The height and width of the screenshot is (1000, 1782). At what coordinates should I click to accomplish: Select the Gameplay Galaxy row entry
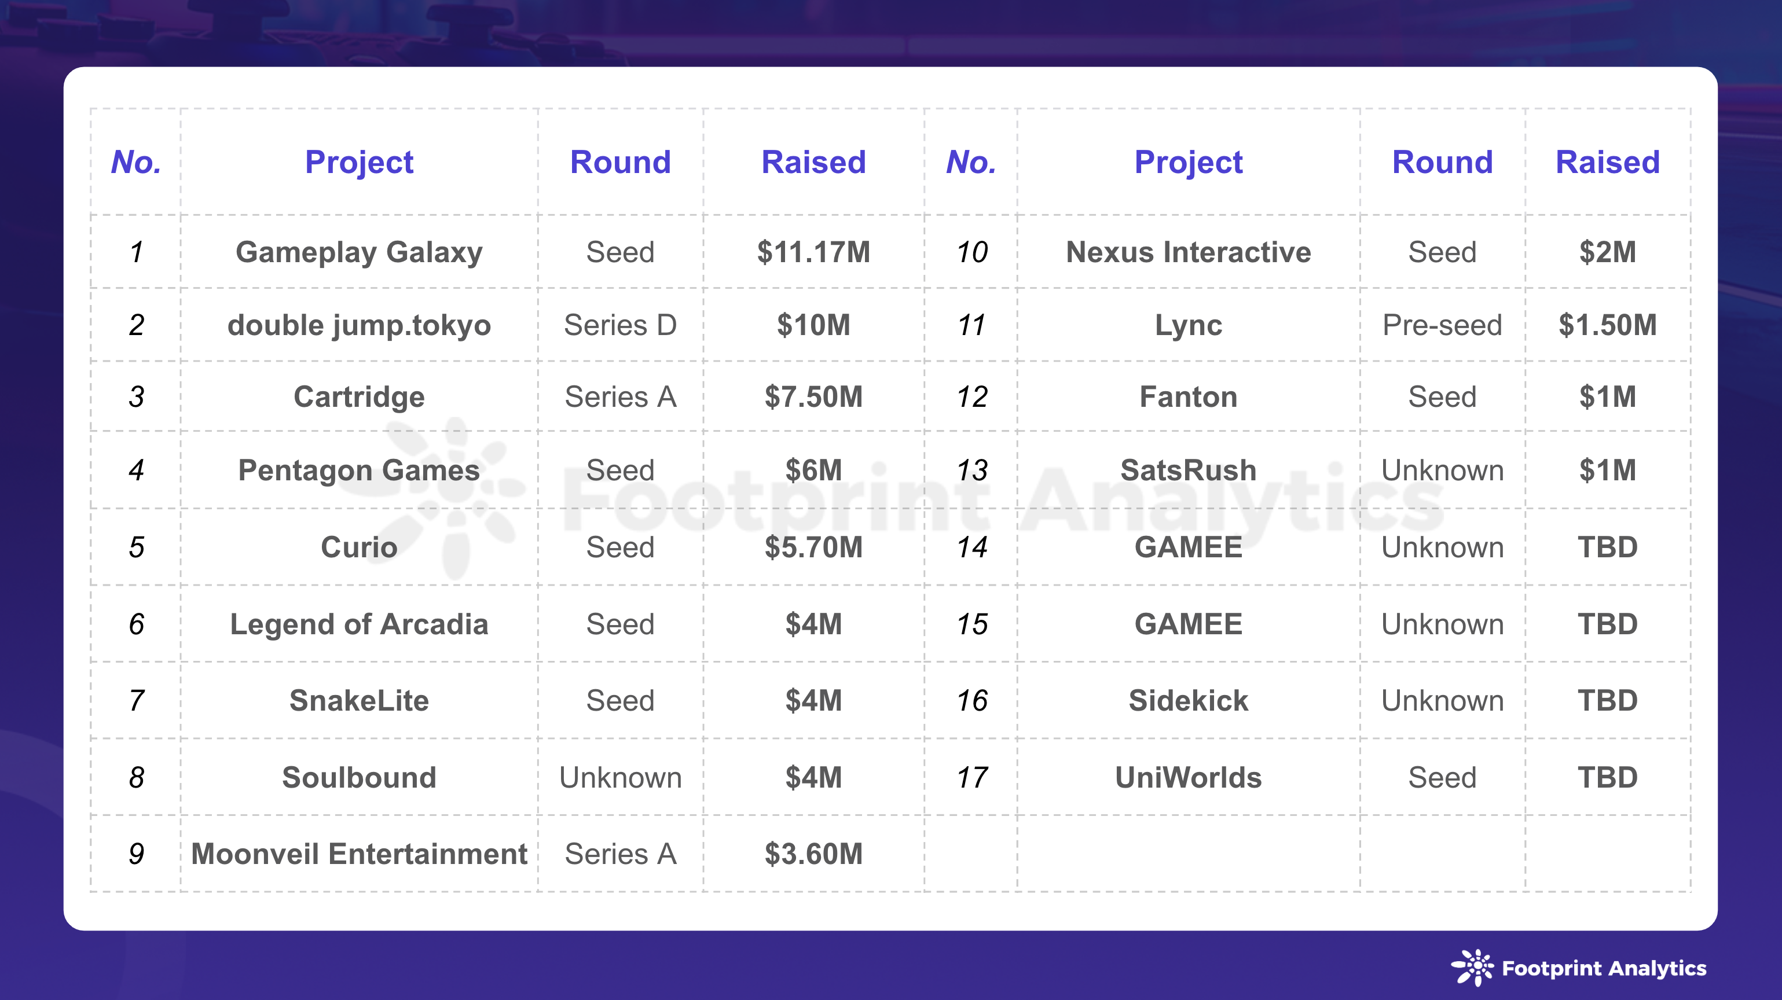pos(490,238)
